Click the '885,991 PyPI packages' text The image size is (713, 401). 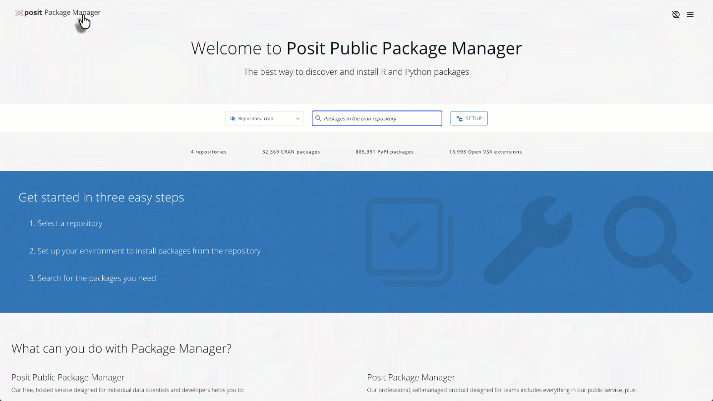pos(384,152)
